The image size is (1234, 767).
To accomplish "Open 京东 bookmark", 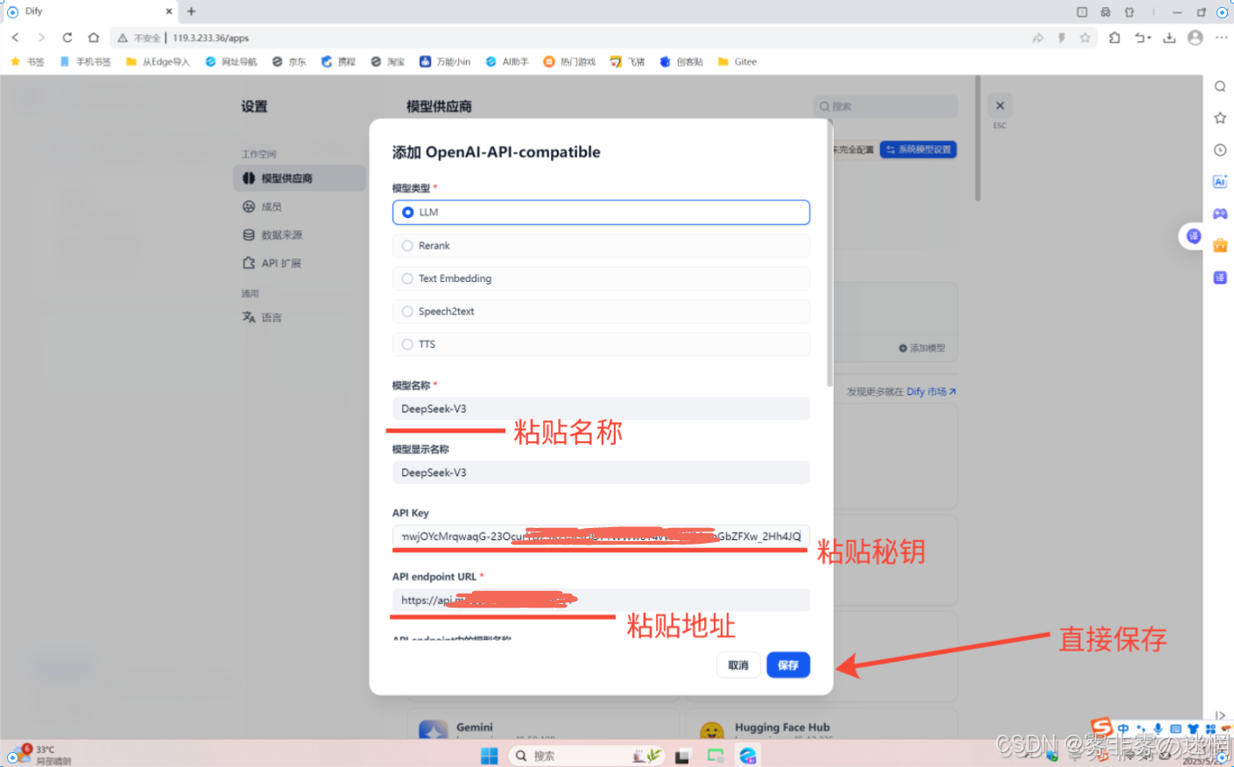I will point(289,62).
